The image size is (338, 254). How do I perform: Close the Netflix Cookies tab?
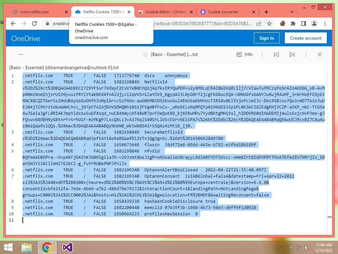click(129, 12)
